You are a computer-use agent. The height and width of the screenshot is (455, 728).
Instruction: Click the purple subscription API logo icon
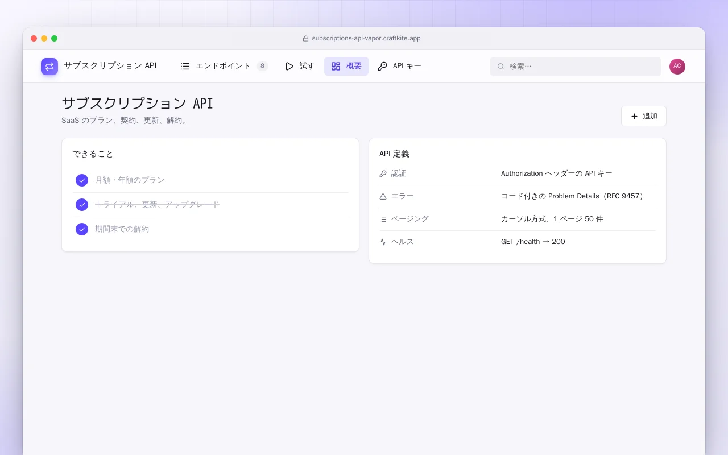tap(49, 67)
